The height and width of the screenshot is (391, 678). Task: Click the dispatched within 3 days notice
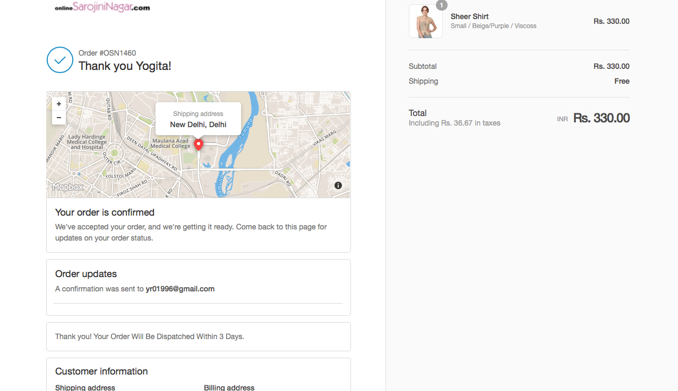coord(150,336)
